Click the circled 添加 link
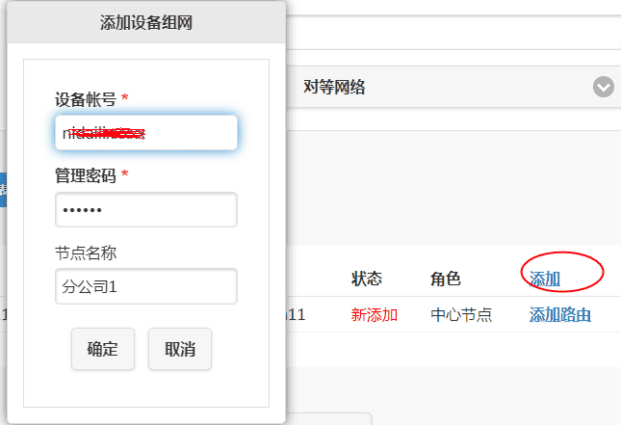Viewport: 621px width, 425px height. pyautogui.click(x=545, y=279)
